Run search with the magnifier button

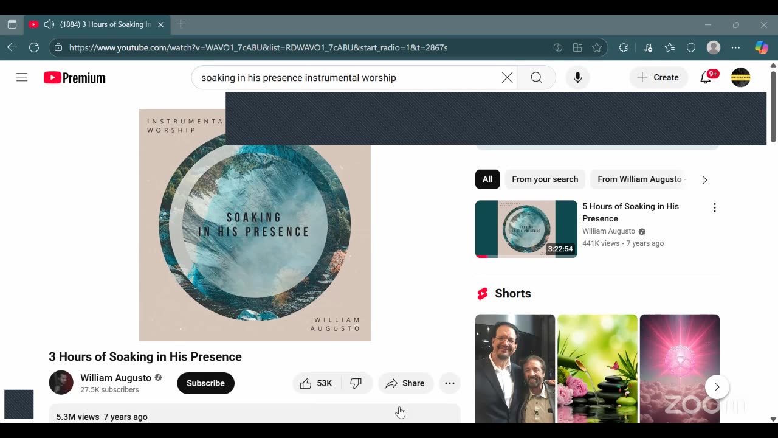pyautogui.click(x=536, y=77)
